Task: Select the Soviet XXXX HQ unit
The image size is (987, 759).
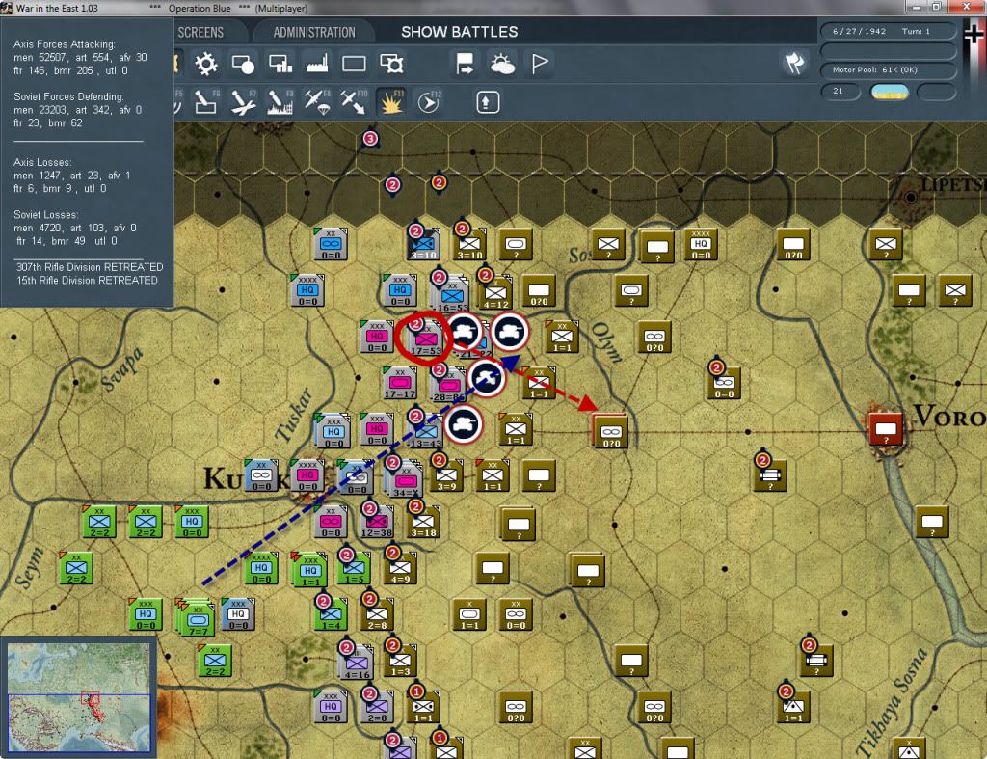Action: (x=701, y=244)
